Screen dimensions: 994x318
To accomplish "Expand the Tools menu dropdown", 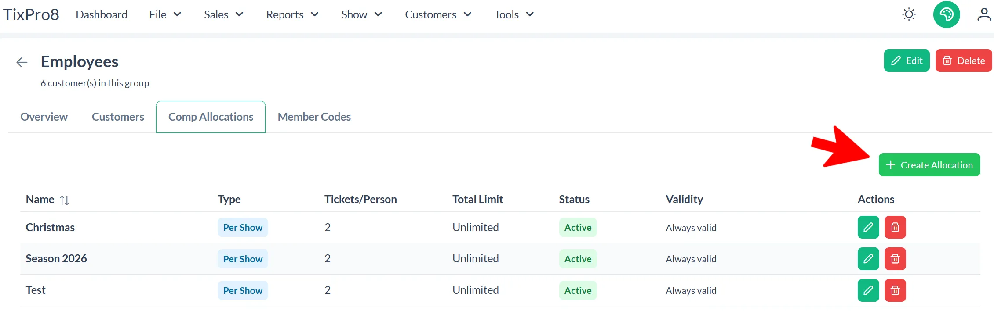I will [x=514, y=14].
